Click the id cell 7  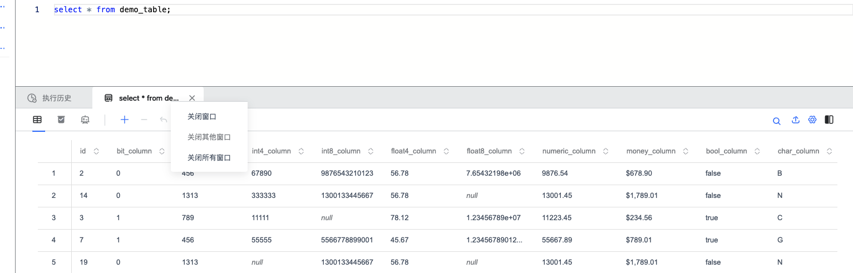tap(82, 240)
